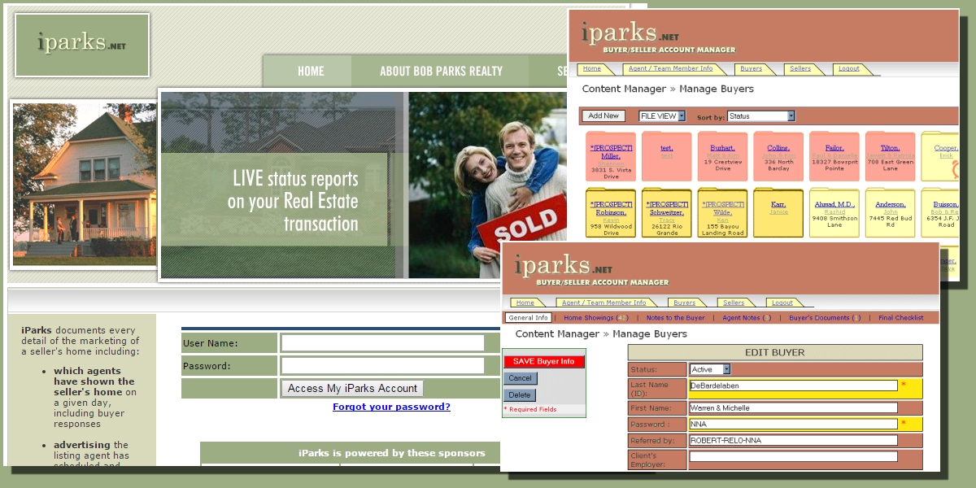Click Access My iParks Account button
The width and height of the screenshot is (976, 488).
[x=352, y=389]
